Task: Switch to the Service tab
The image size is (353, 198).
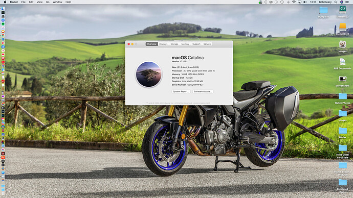Action: (207, 44)
